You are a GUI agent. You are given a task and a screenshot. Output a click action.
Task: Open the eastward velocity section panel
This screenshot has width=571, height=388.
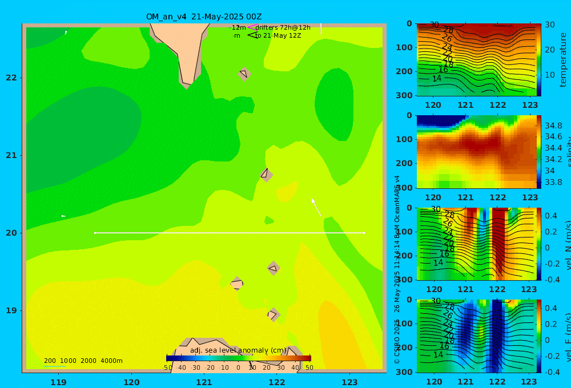(x=477, y=336)
